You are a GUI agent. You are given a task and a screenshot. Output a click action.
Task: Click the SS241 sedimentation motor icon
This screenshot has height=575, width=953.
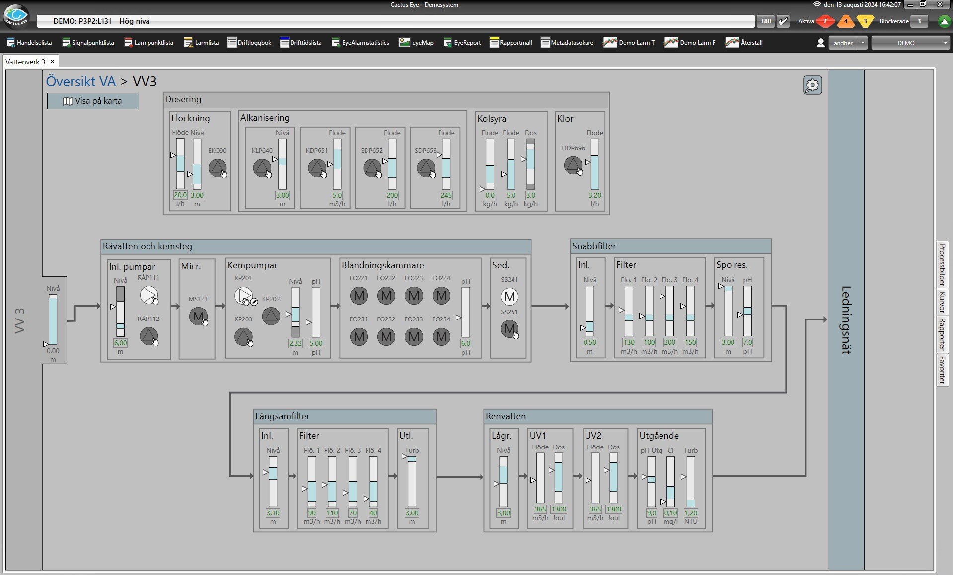509,297
